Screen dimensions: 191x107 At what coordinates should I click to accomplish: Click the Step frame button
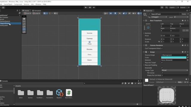(94, 7)
